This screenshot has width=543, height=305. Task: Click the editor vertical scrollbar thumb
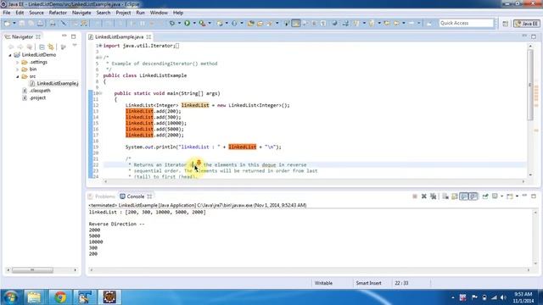[x=530, y=85]
